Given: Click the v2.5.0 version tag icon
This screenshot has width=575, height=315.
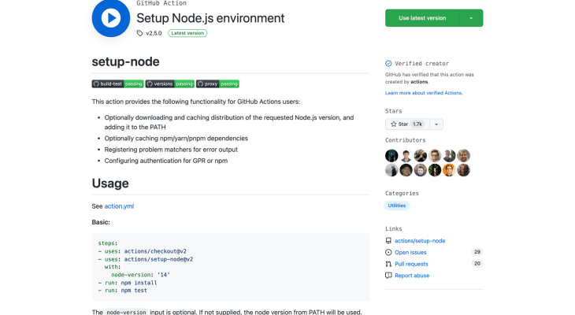Looking at the screenshot, I should [x=140, y=33].
